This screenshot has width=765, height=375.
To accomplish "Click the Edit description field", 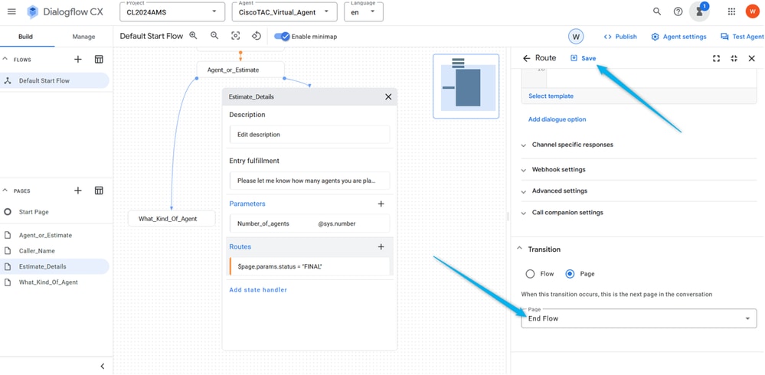I will [310, 134].
